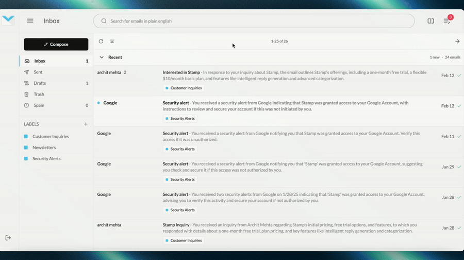Open the task list with 3 notifications
Image resolution: width=464 pixels, height=260 pixels.
(447, 21)
